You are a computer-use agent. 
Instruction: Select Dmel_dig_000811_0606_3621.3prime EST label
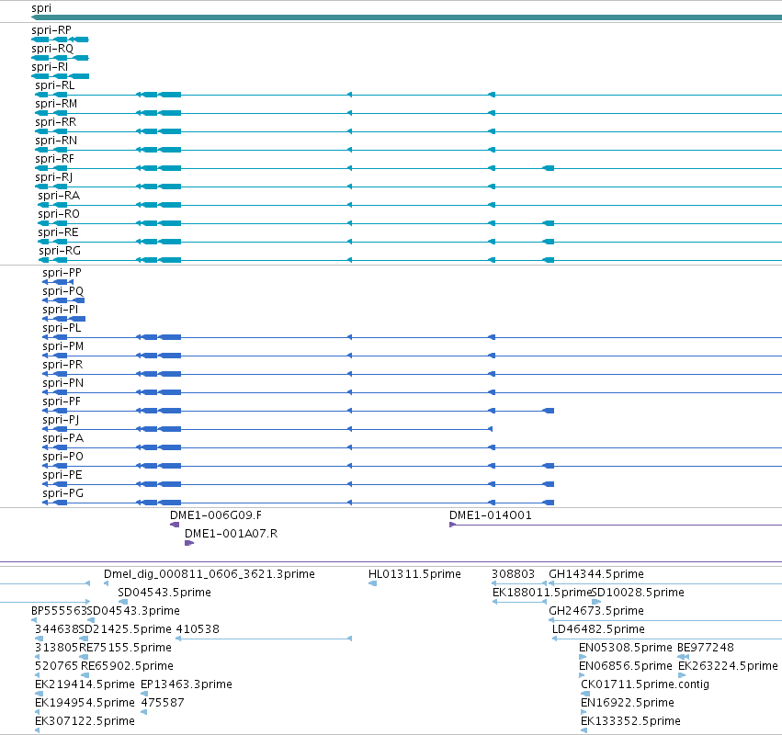pos(210,574)
